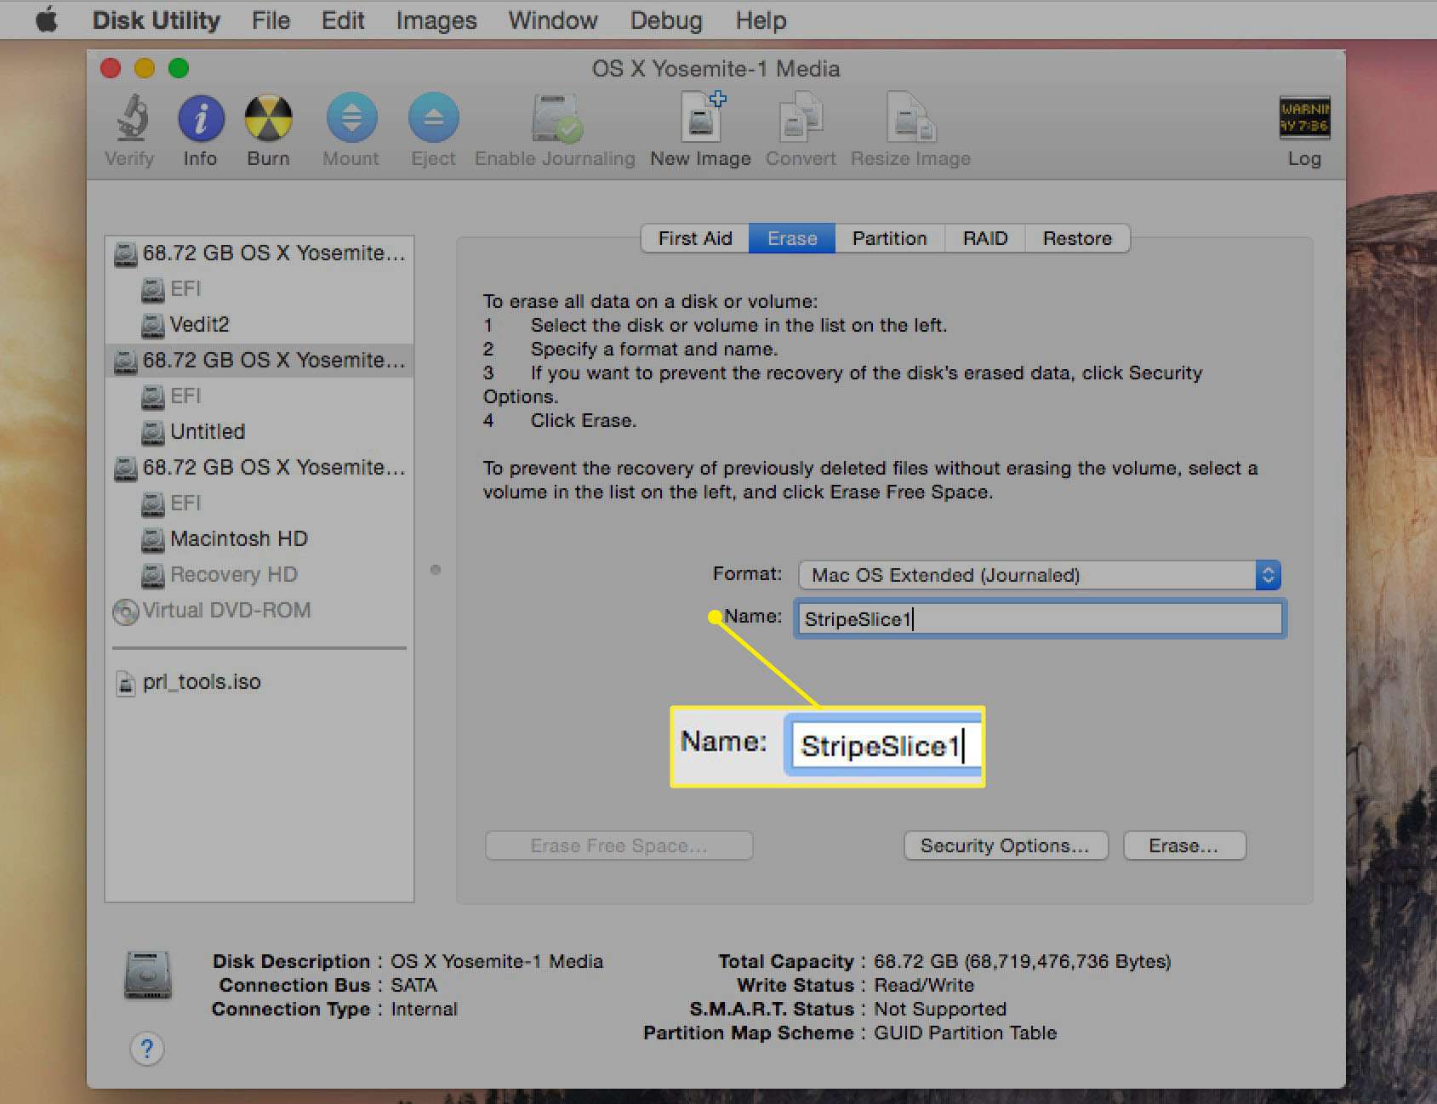Select the Recovery HD volume
Image resolution: width=1437 pixels, height=1104 pixels.
[260, 575]
